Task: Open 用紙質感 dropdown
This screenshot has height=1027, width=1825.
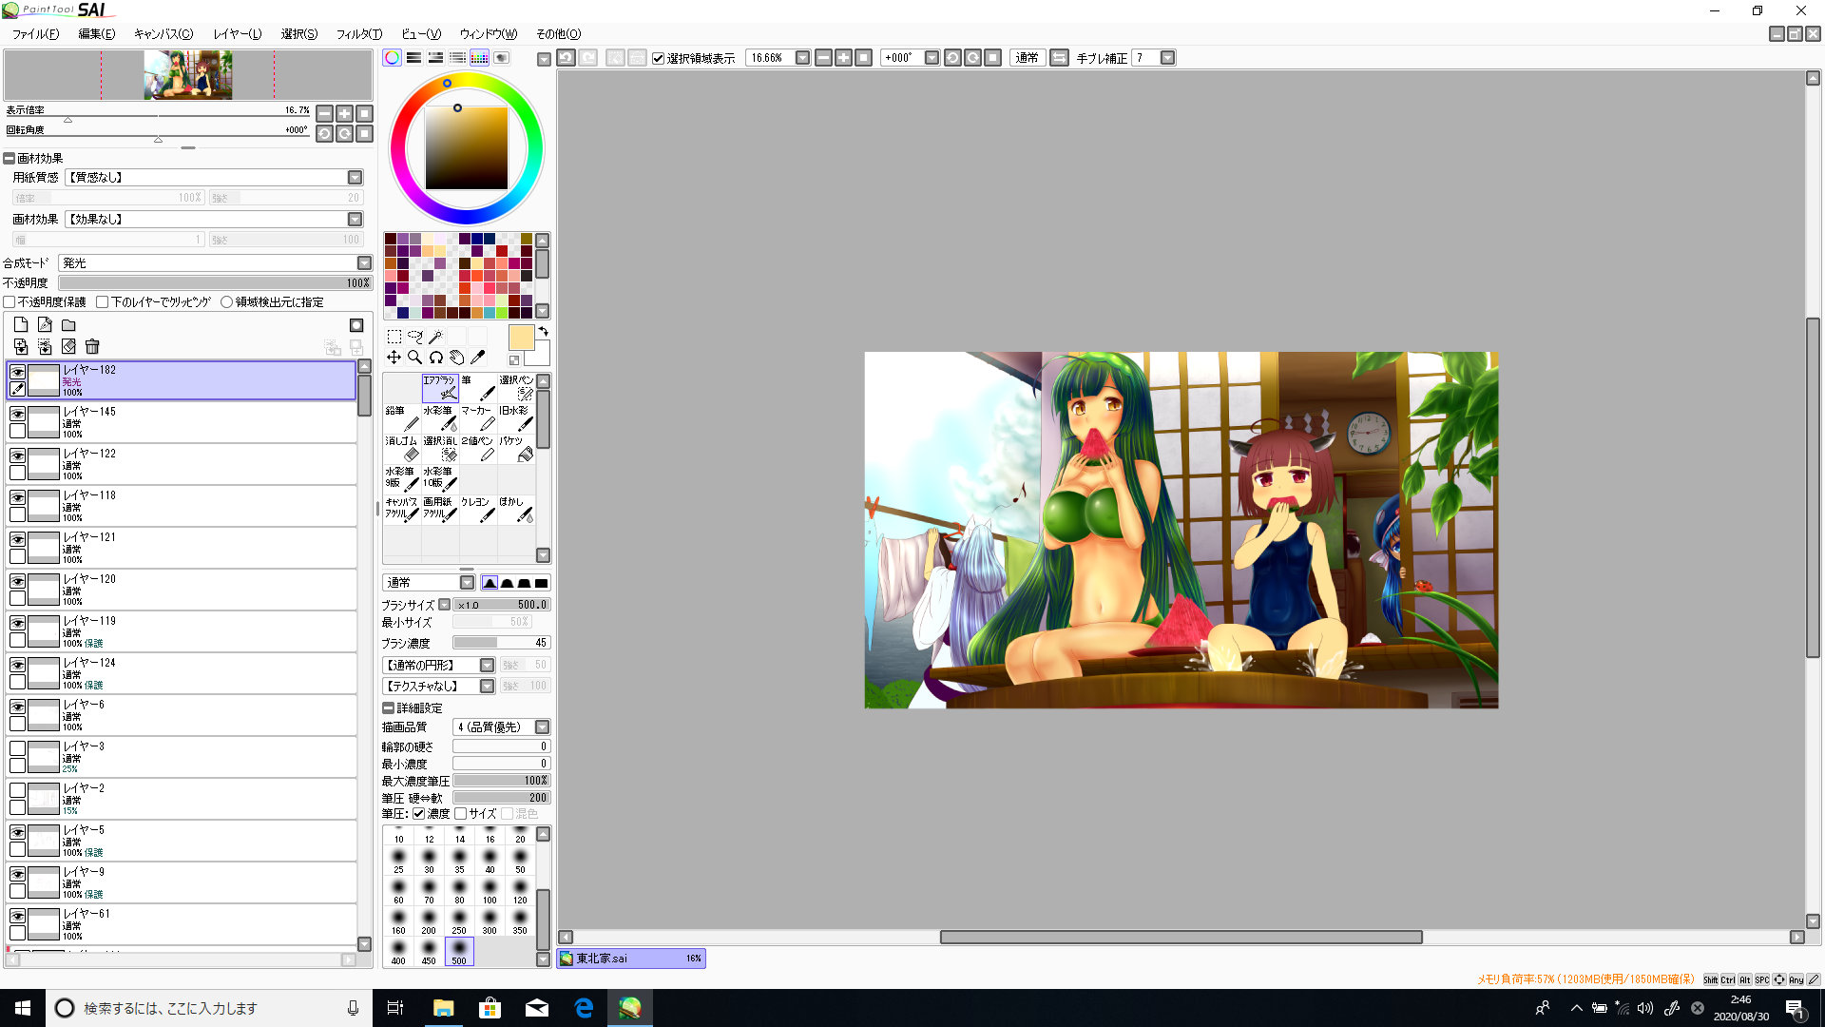Action: pyautogui.click(x=355, y=178)
